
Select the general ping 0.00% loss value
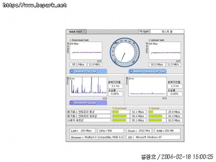[115, 94]
